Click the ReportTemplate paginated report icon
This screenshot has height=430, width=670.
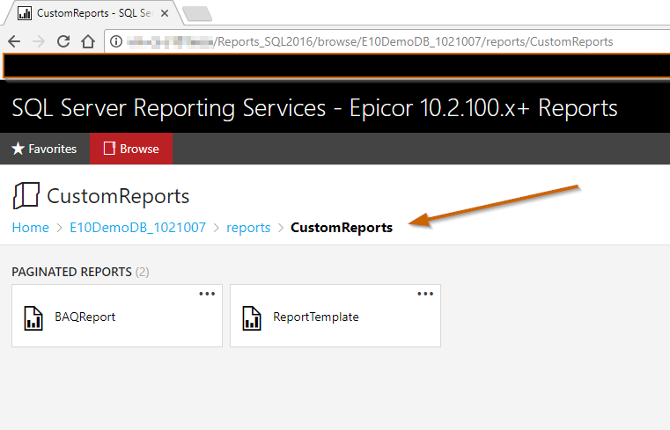(x=252, y=318)
